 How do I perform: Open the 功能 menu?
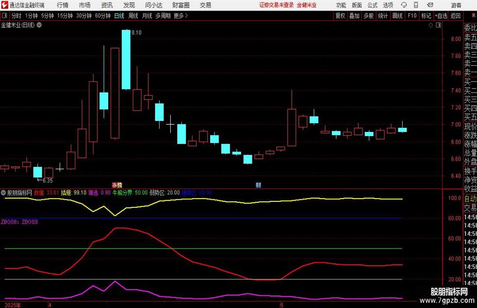coord(341,5)
